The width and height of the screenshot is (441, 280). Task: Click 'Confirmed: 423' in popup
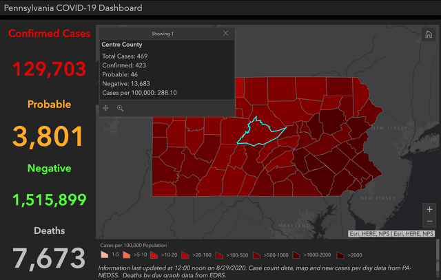tap(124, 65)
